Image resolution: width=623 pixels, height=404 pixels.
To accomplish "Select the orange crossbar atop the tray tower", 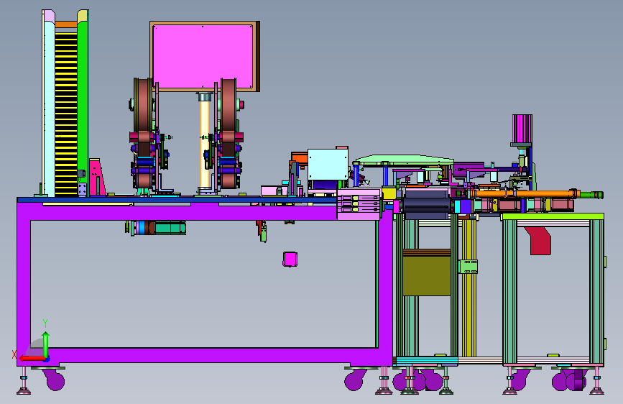I will (x=66, y=24).
